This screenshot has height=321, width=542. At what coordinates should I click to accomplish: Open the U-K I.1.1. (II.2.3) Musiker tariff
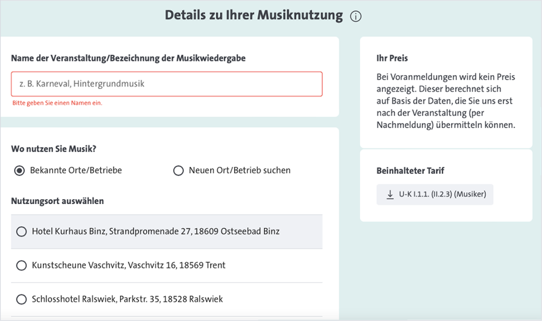click(x=435, y=194)
